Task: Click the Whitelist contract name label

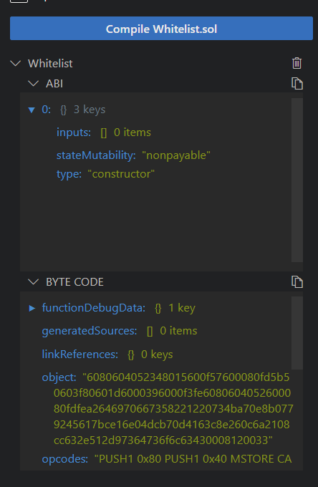Action: tap(50, 63)
